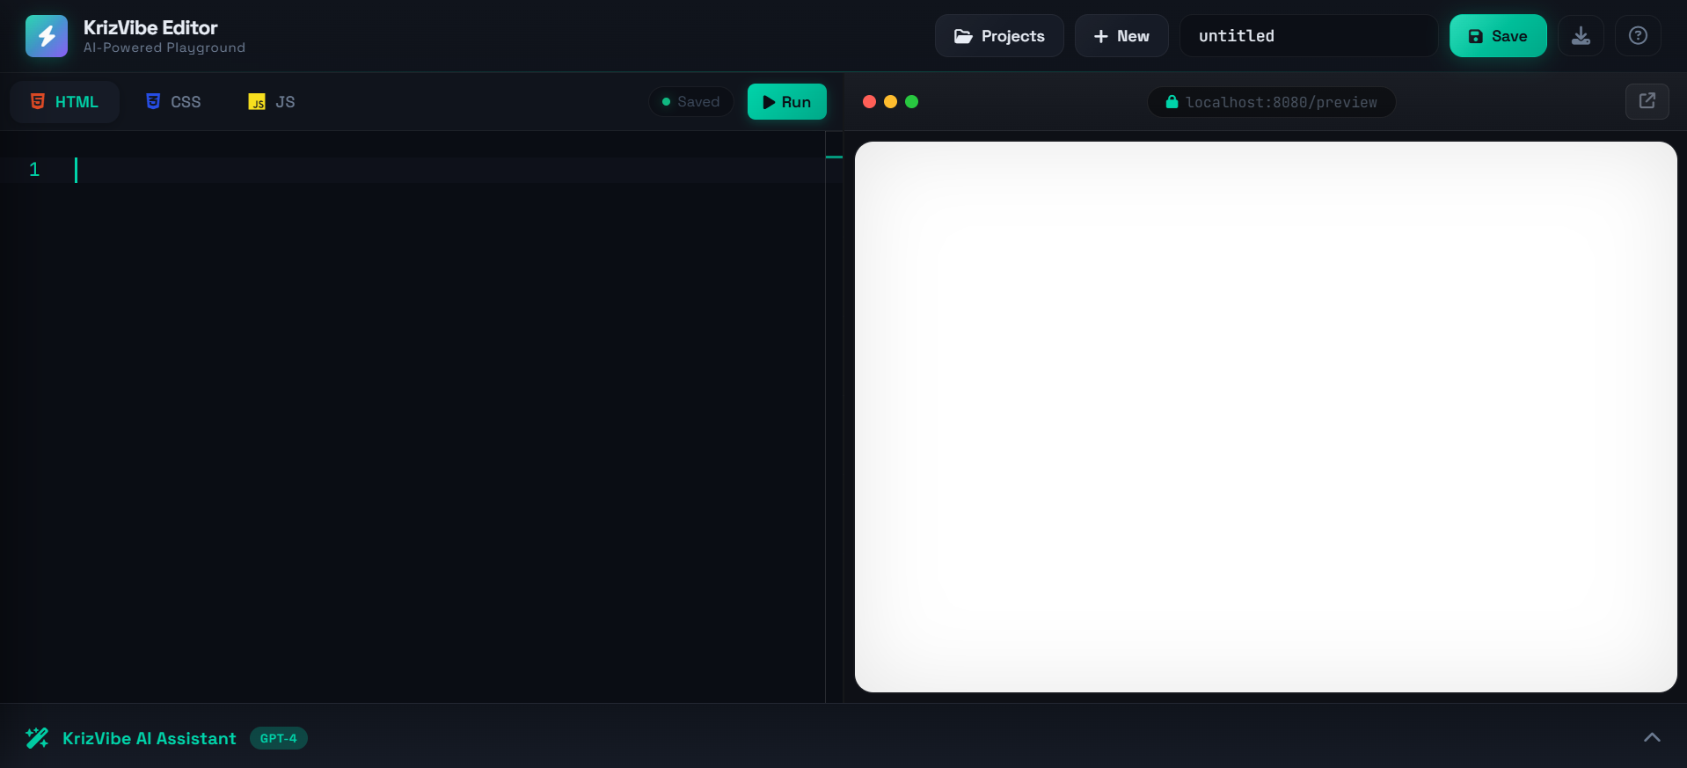Click the localhost:8080/preview address bar
The image size is (1687, 768).
(1272, 102)
